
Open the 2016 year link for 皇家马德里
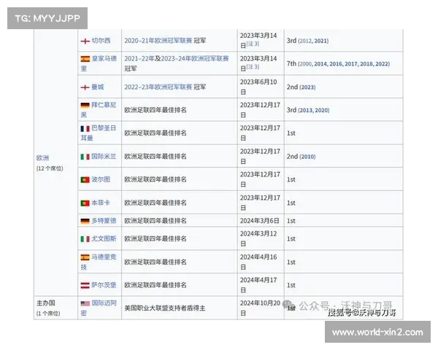click(336, 64)
